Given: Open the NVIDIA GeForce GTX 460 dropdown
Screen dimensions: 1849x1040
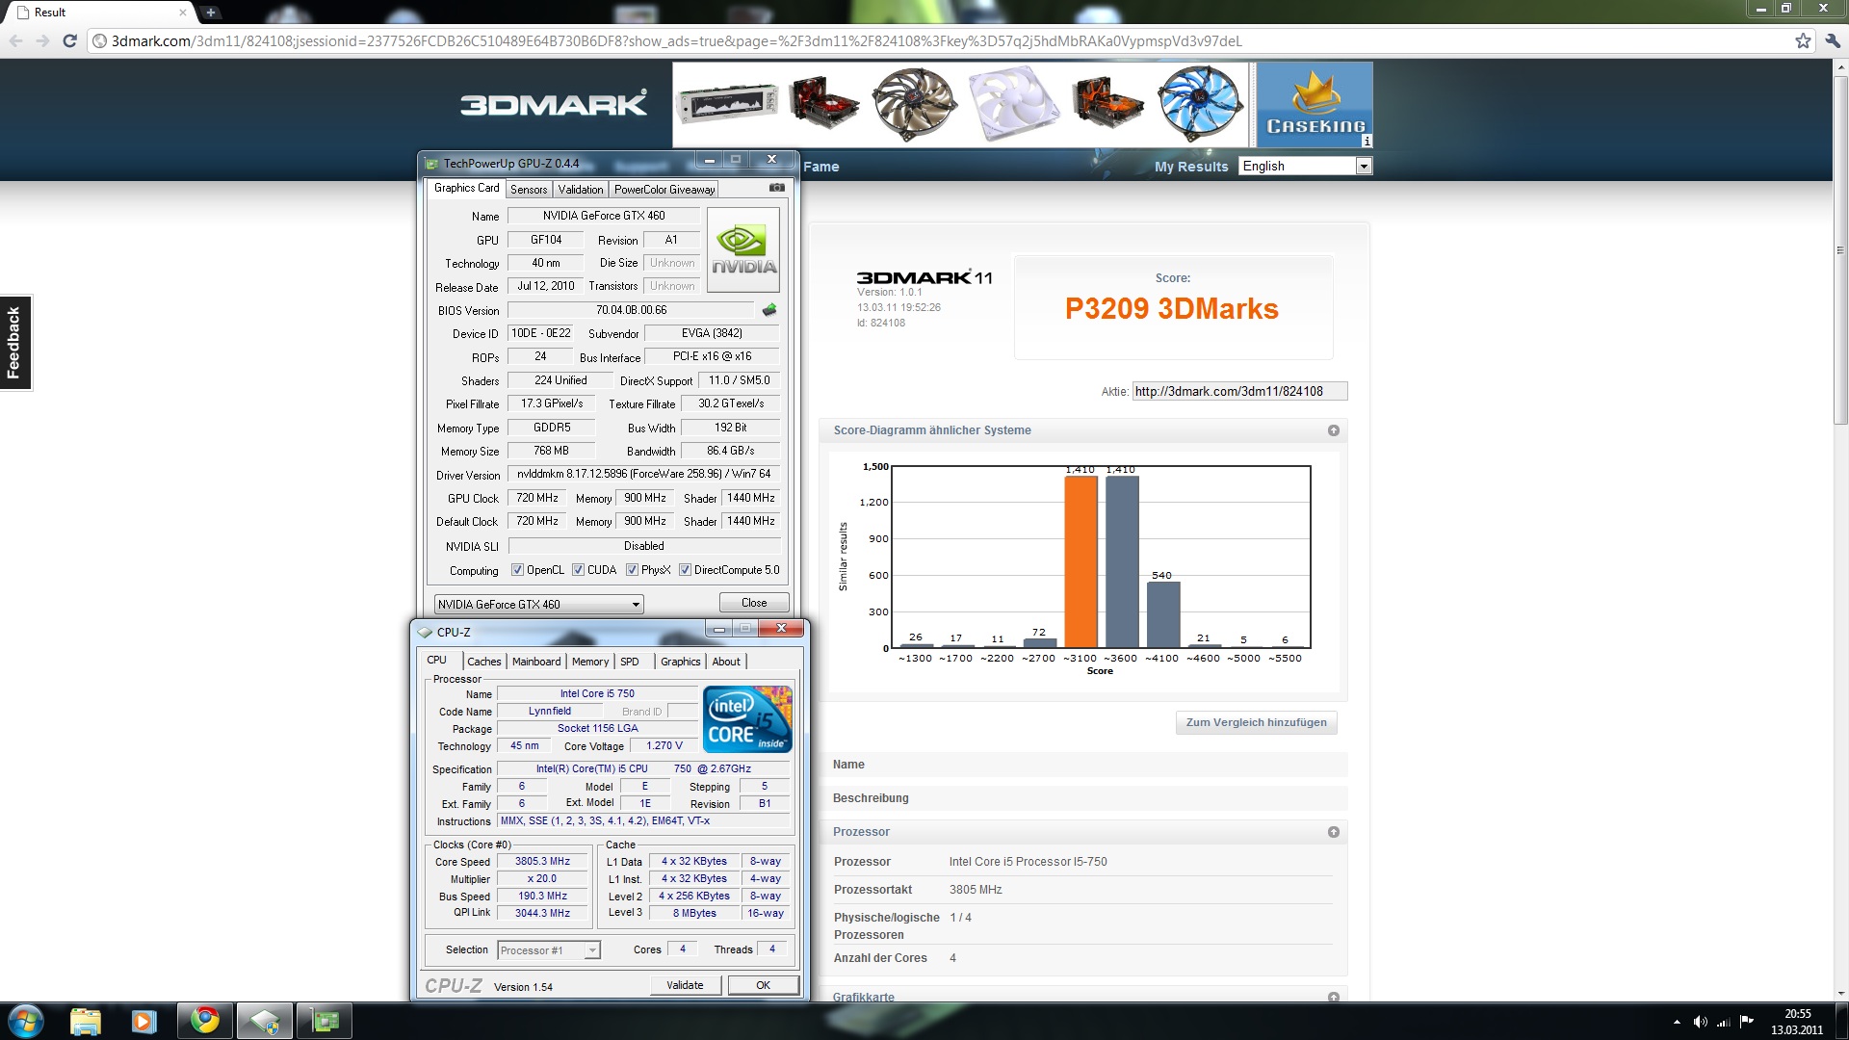Looking at the screenshot, I should point(538,604).
